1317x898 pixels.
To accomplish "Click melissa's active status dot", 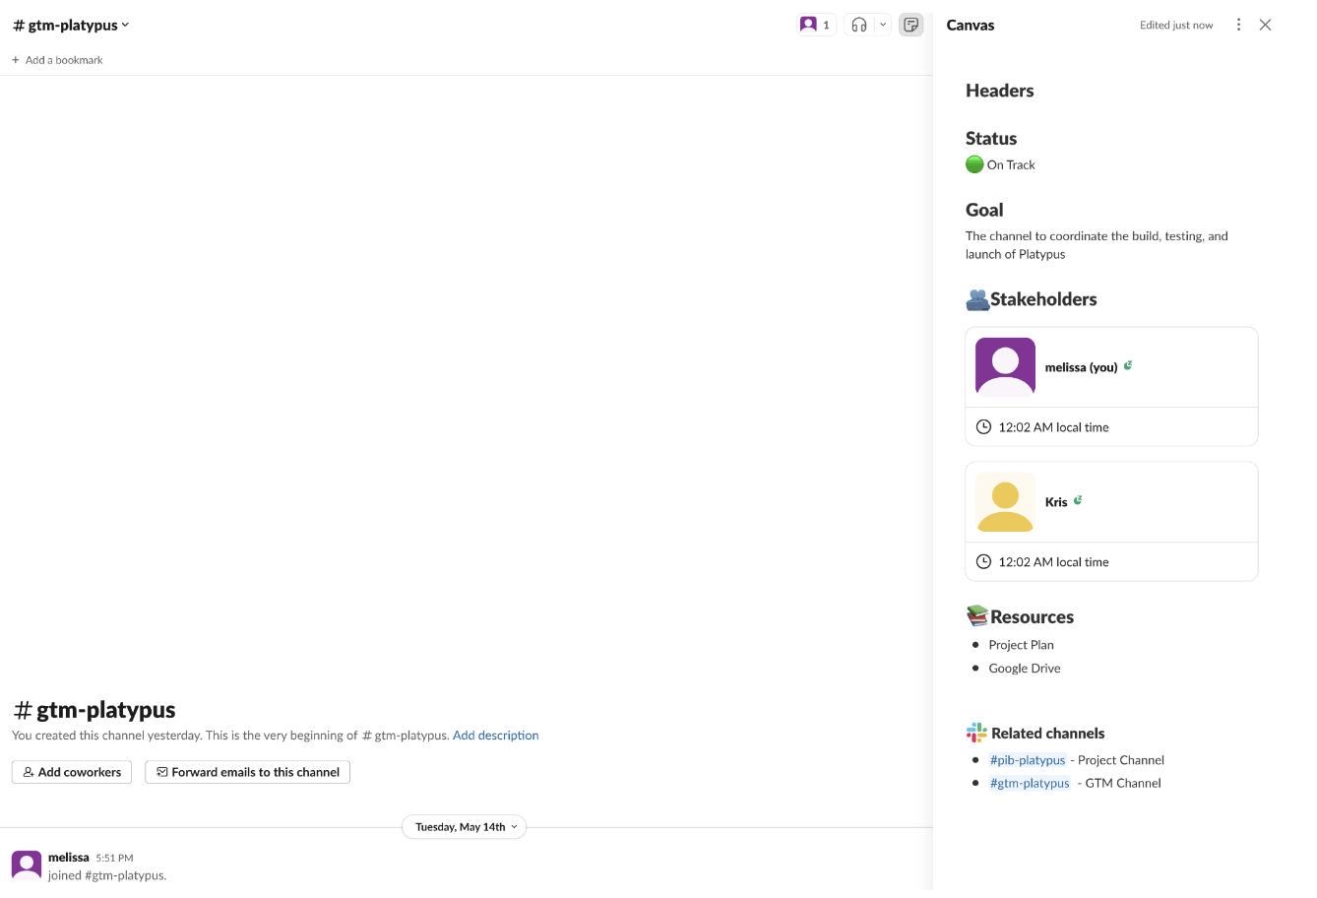I will [x=1127, y=365].
